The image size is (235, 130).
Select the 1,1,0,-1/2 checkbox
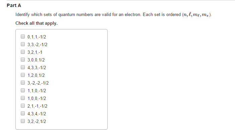(23, 90)
